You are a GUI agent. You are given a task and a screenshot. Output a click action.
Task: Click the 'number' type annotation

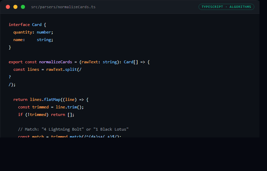[x=44, y=32]
